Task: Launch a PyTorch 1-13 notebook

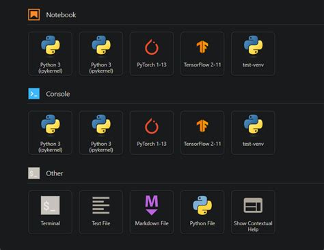Action: coord(152,53)
